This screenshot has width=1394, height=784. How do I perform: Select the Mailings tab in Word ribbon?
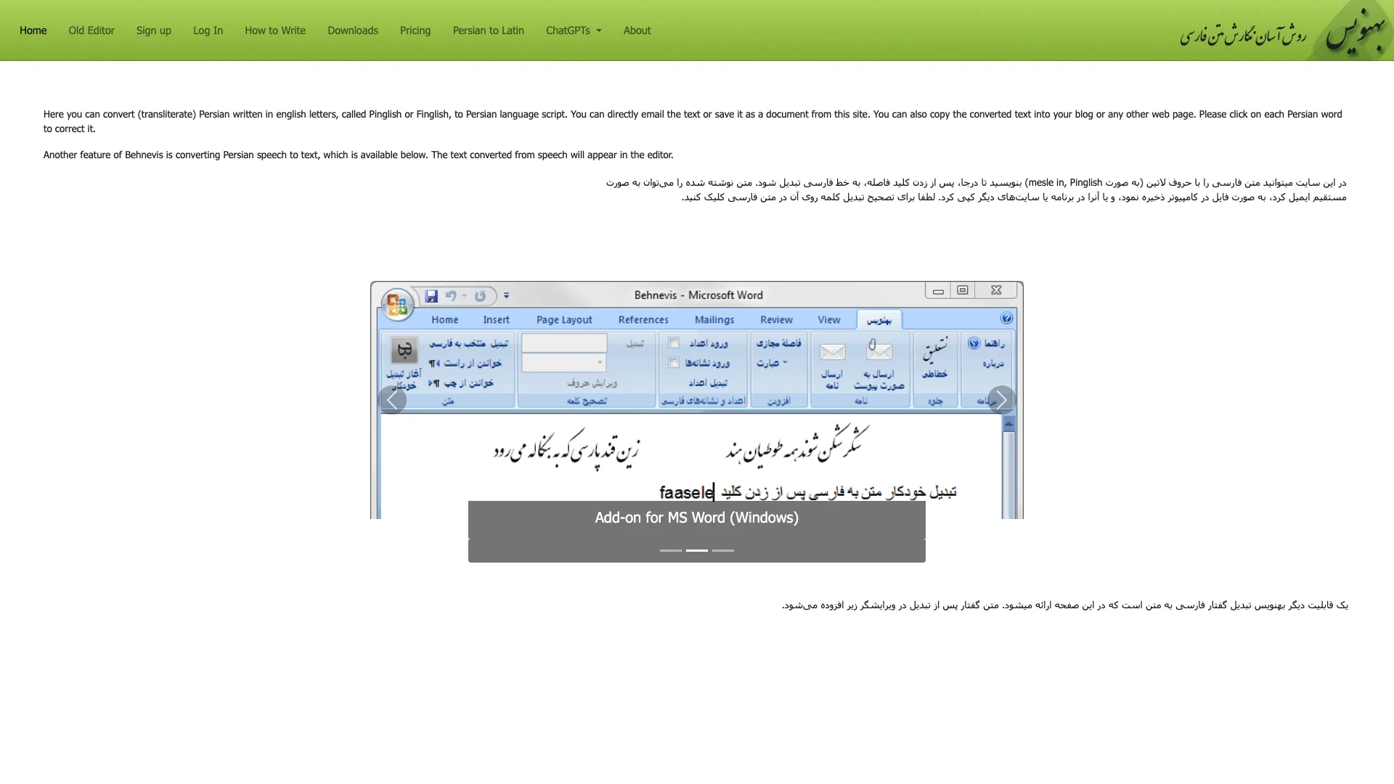(x=713, y=319)
